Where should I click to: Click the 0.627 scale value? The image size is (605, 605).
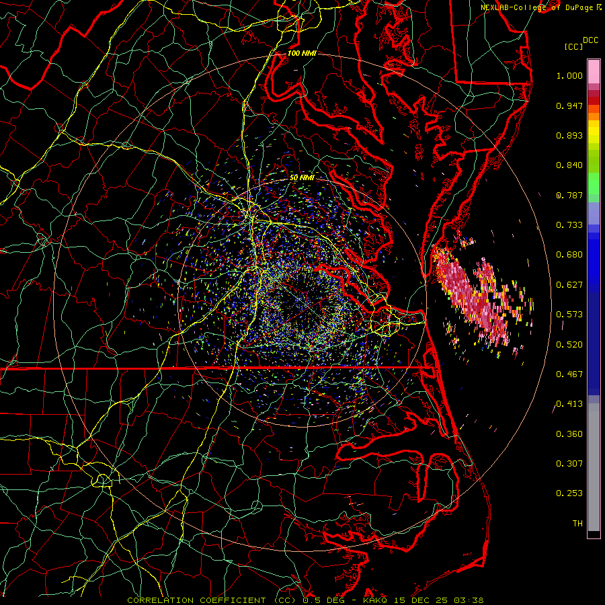click(x=569, y=285)
